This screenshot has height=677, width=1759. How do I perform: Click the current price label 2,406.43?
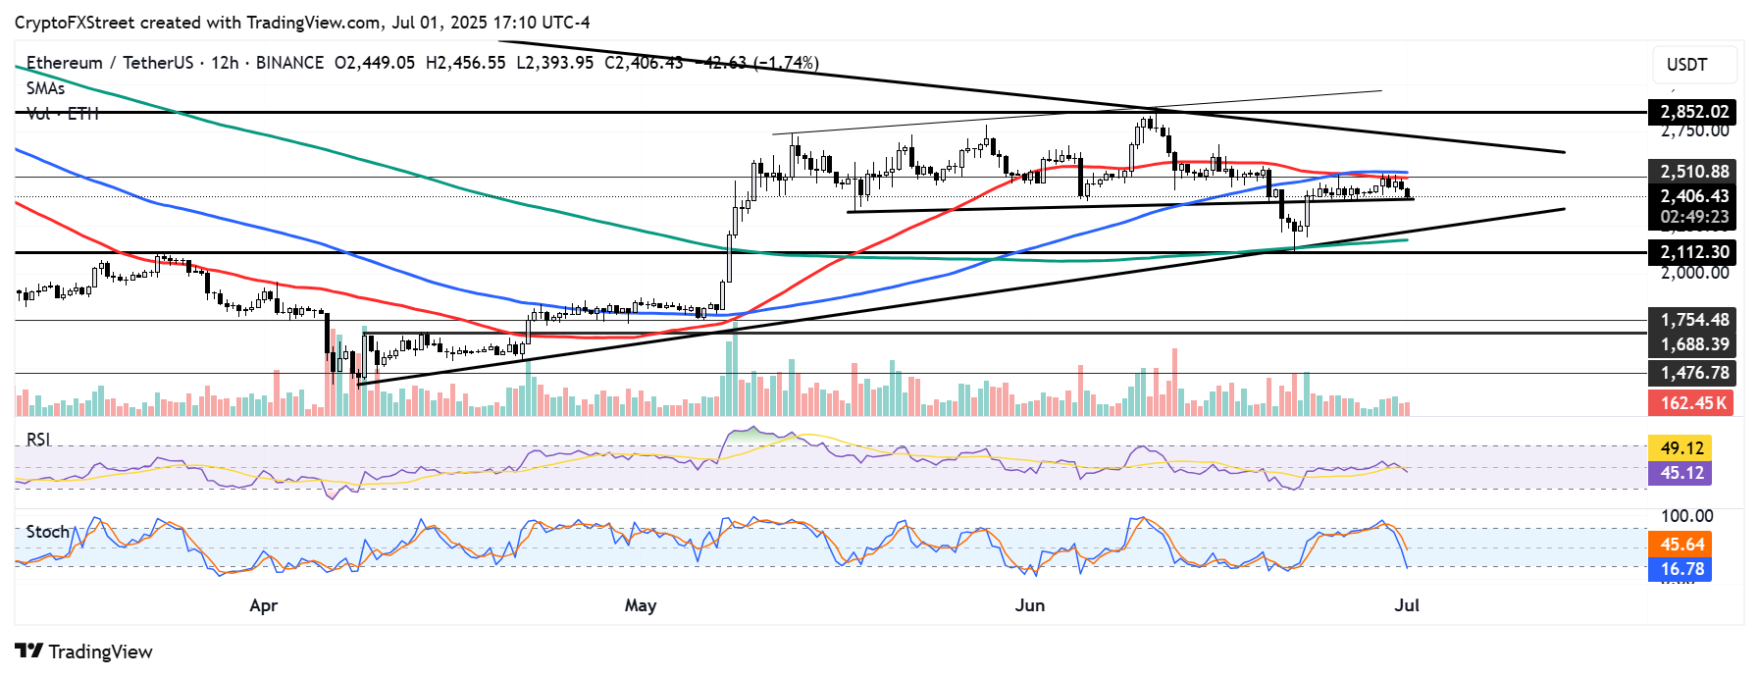pos(1693,196)
